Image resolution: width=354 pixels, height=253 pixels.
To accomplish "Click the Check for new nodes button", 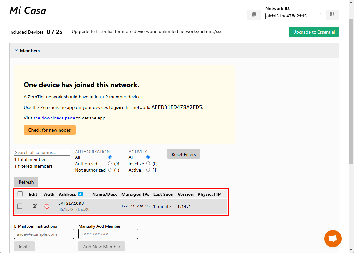I will coord(50,130).
